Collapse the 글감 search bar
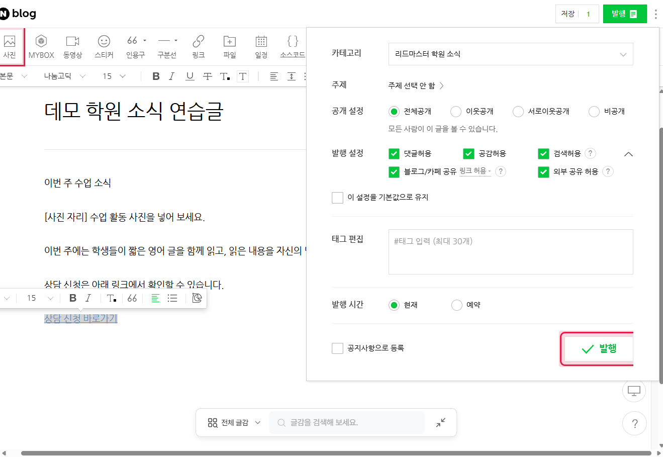Viewport: 663px width, 457px height. pos(441,423)
